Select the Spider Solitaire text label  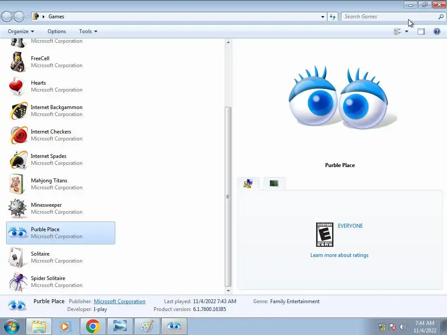tap(48, 278)
